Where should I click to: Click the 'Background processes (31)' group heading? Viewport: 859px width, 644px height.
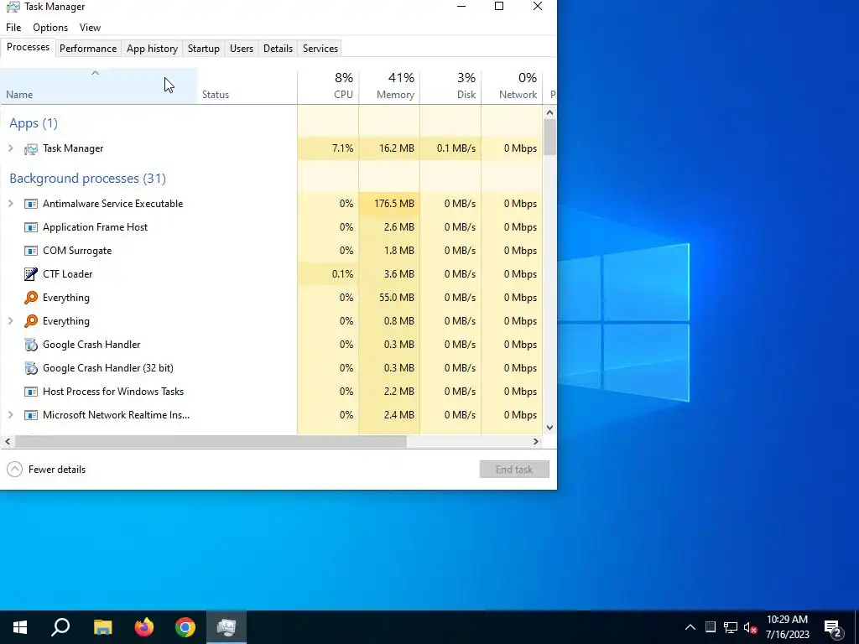pyautogui.click(x=87, y=179)
